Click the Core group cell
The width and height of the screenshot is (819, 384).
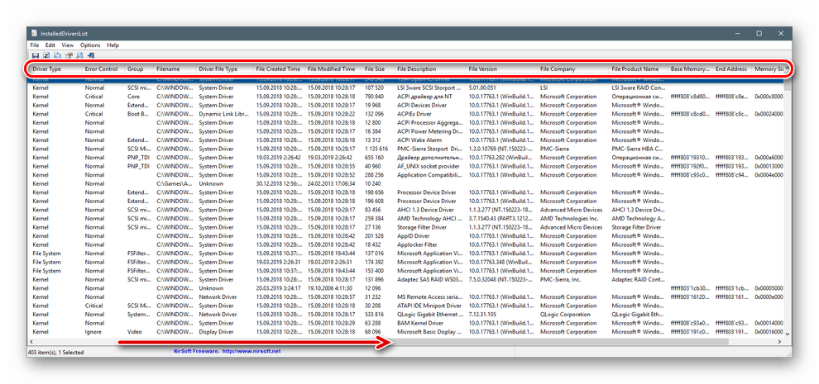click(133, 97)
